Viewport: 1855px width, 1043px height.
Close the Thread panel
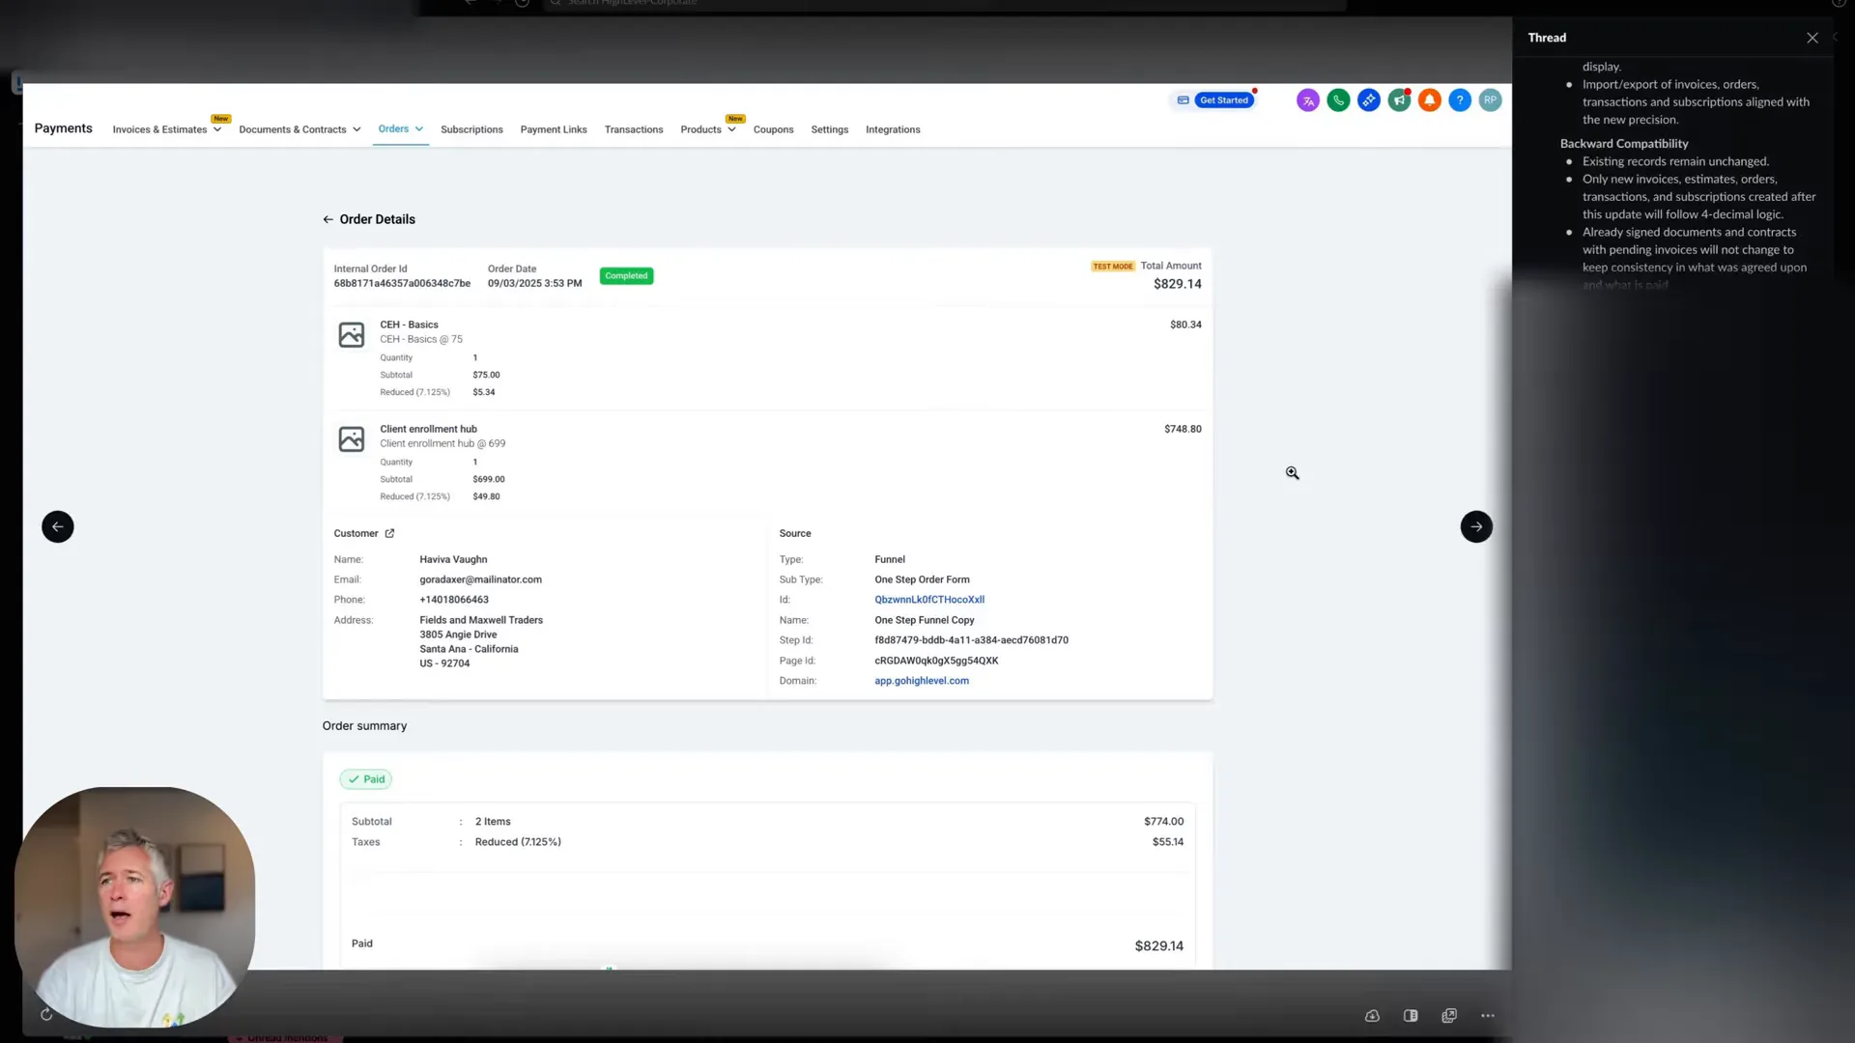click(1812, 38)
